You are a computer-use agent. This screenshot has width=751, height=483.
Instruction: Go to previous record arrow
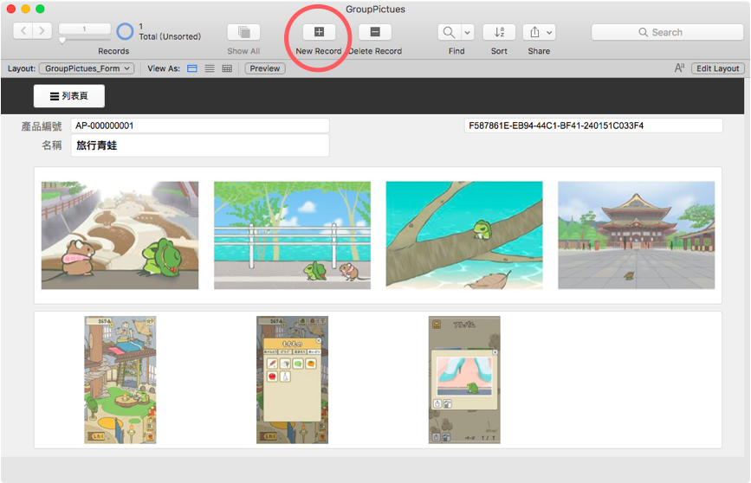(23, 31)
